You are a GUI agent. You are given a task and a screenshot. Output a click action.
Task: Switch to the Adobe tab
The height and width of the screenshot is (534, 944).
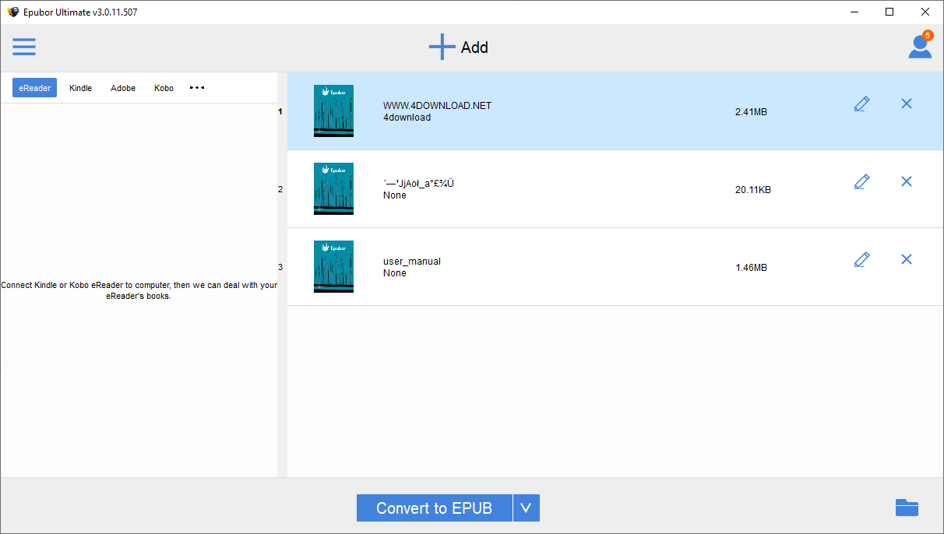pos(123,88)
